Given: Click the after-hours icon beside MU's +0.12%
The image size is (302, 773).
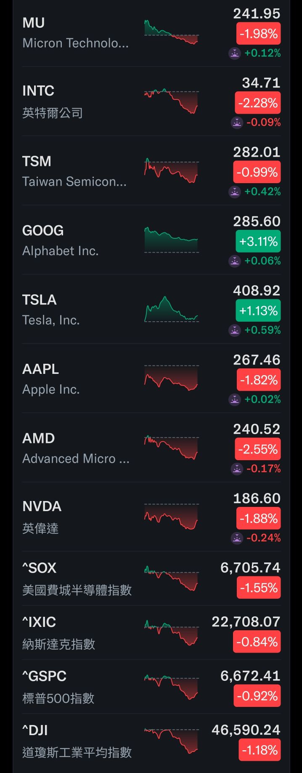Looking at the screenshot, I should click(234, 53).
